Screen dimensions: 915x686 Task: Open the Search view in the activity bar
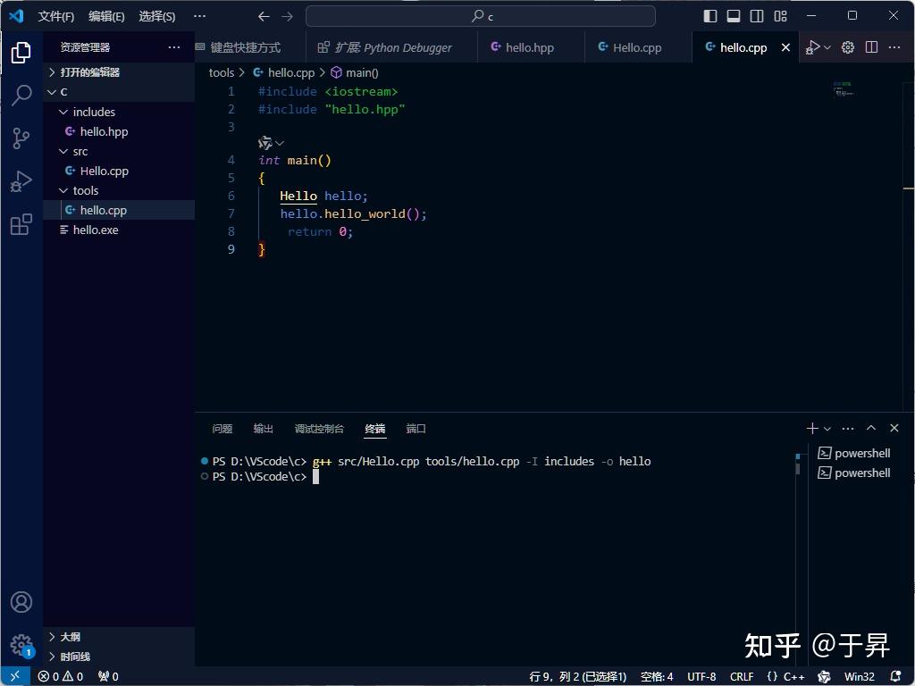(x=21, y=95)
